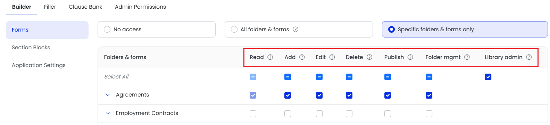This screenshot has height=125, width=550.
Task: Uncheck the Agreements Publish checkbox
Action: (388, 95)
